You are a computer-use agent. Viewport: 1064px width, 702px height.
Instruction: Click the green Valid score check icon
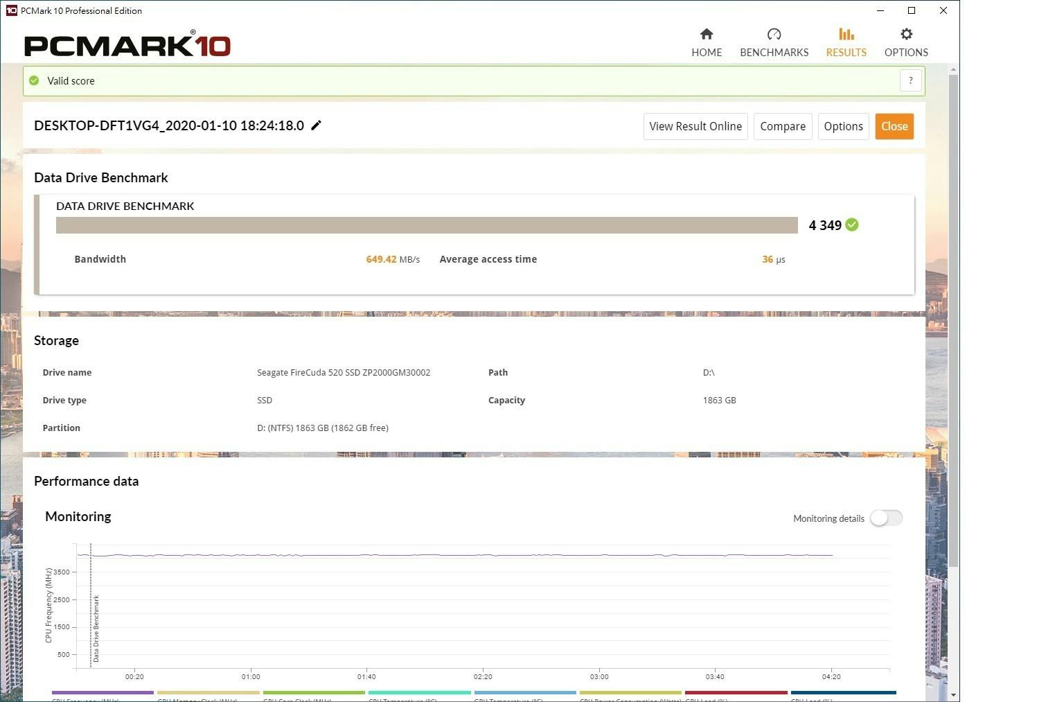(x=34, y=80)
